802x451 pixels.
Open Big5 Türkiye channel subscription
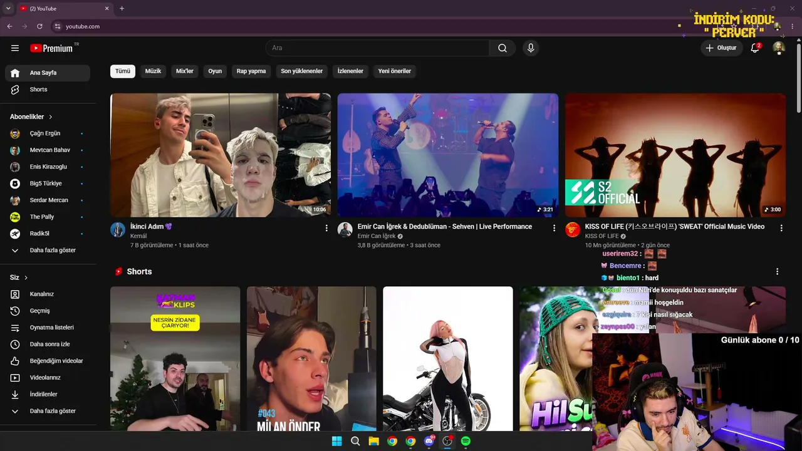pos(48,184)
